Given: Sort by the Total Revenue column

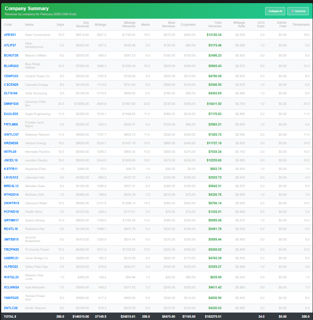Looking at the screenshot, I should [x=214, y=25].
